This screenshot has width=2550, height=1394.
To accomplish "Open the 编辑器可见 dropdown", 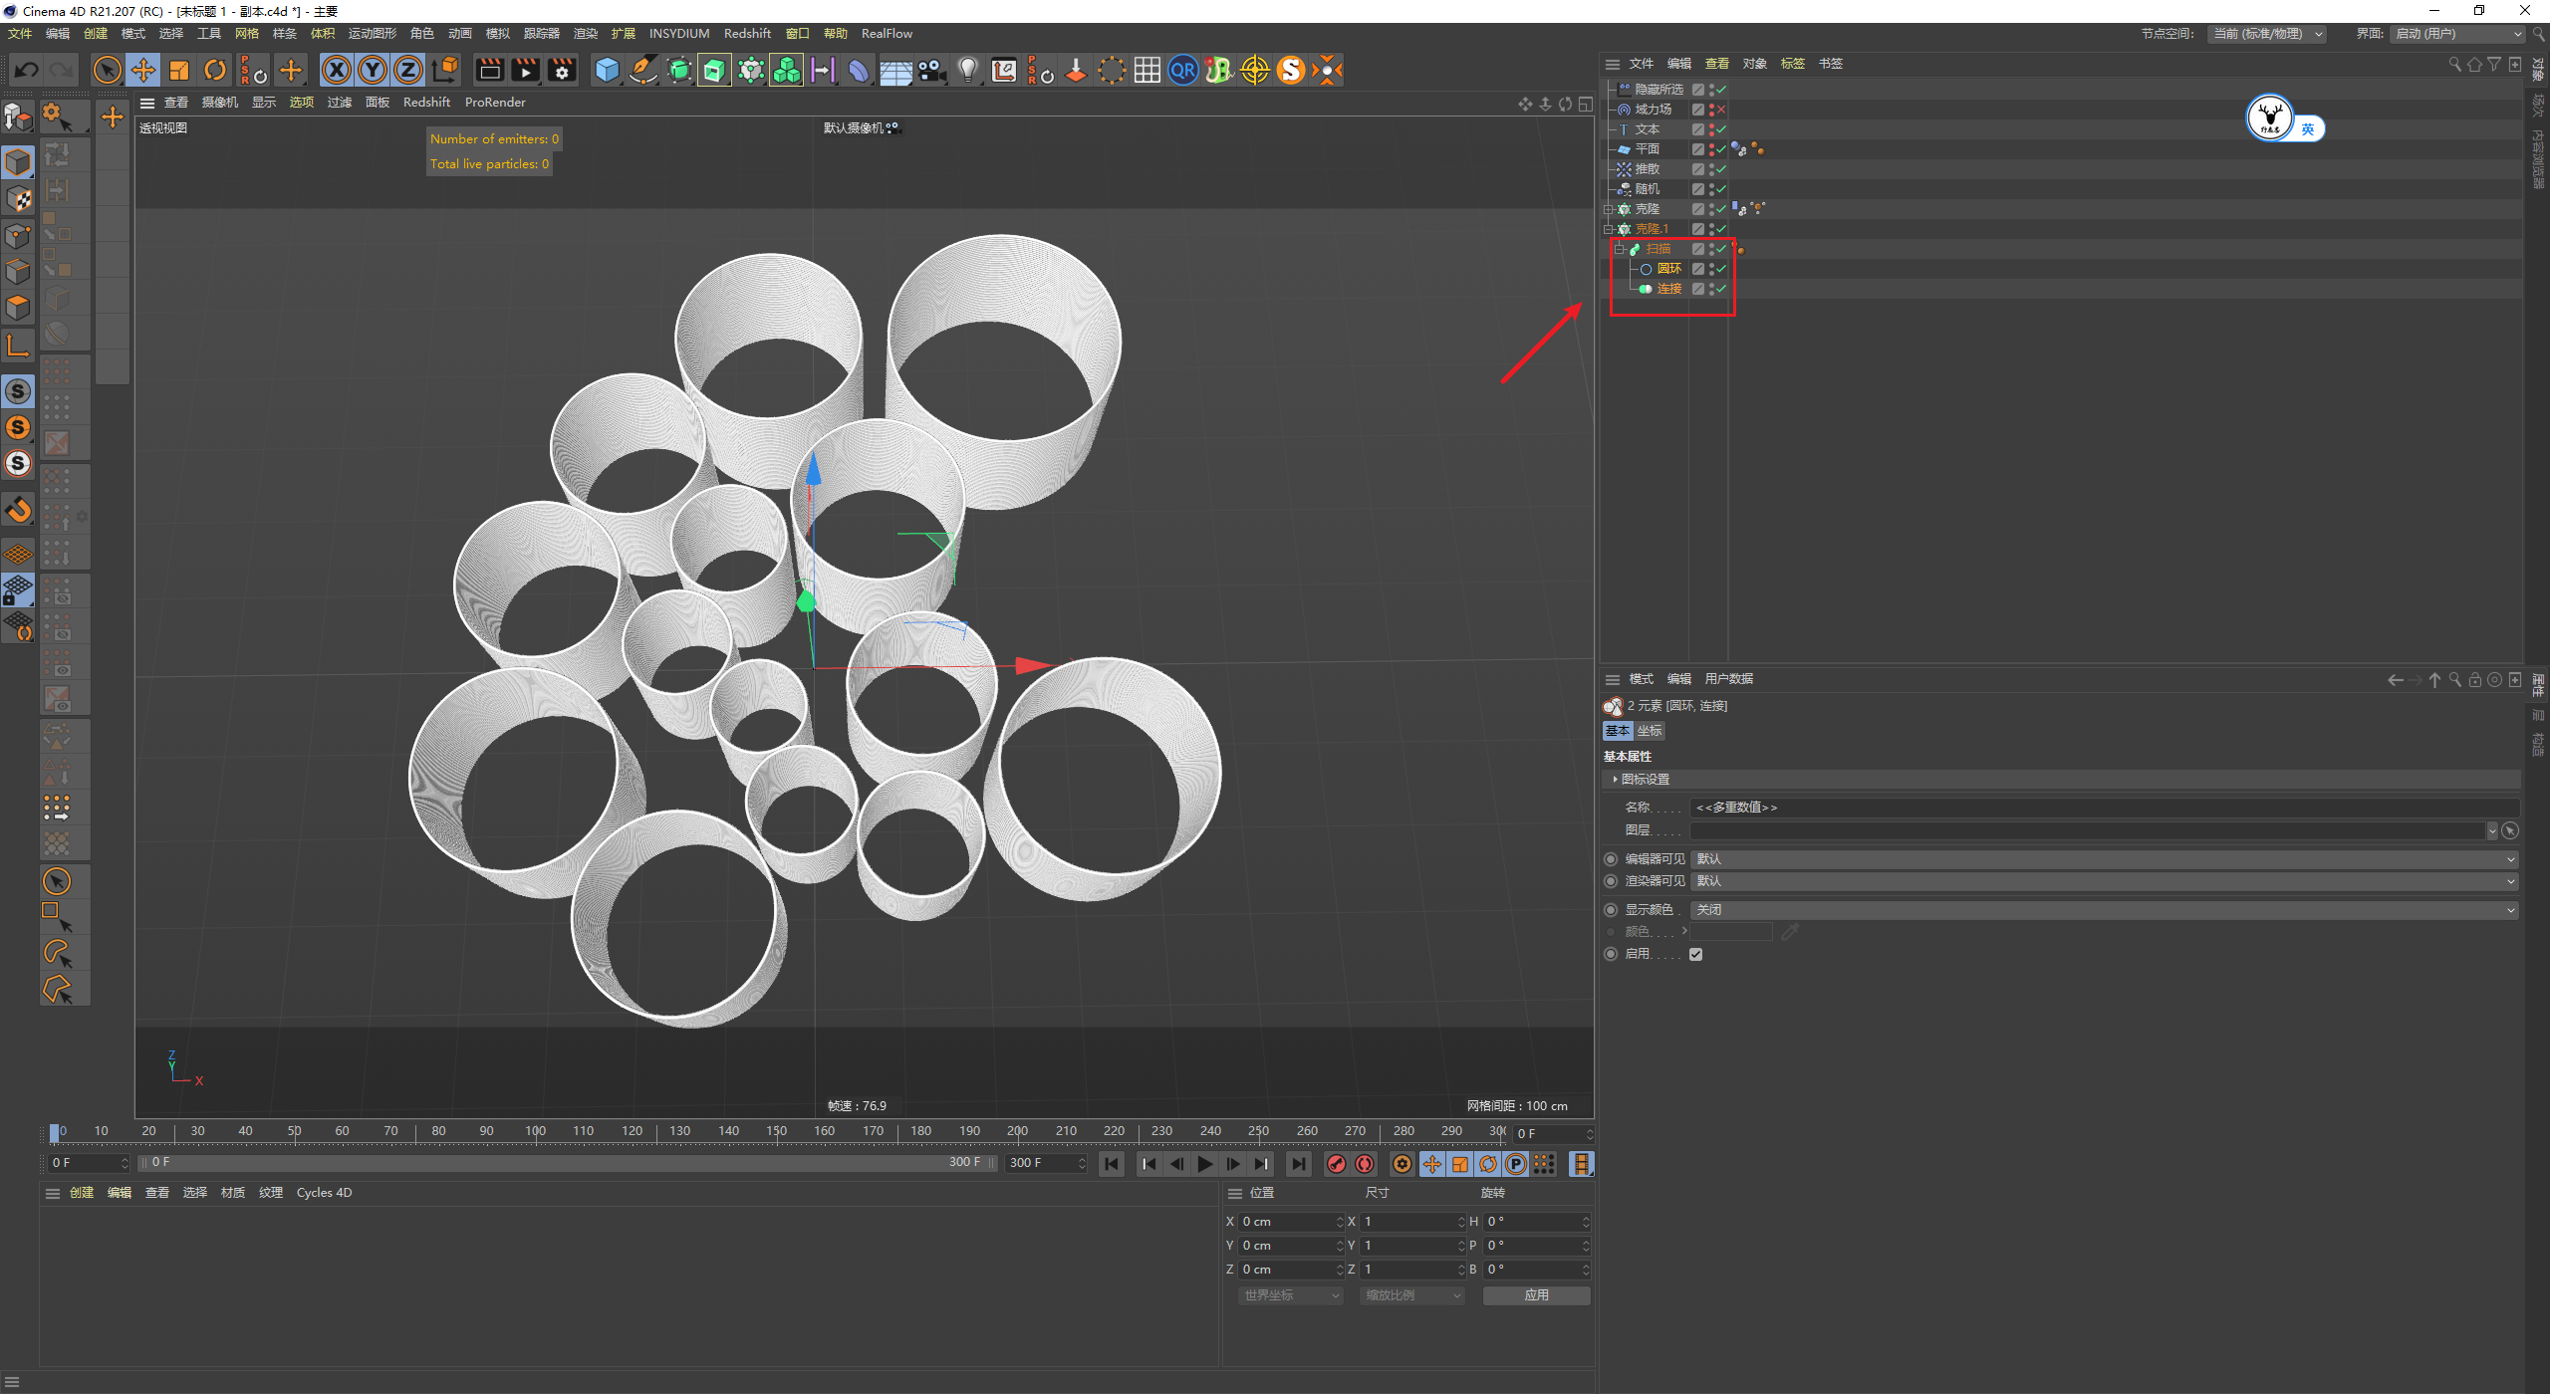I will click(x=2104, y=858).
